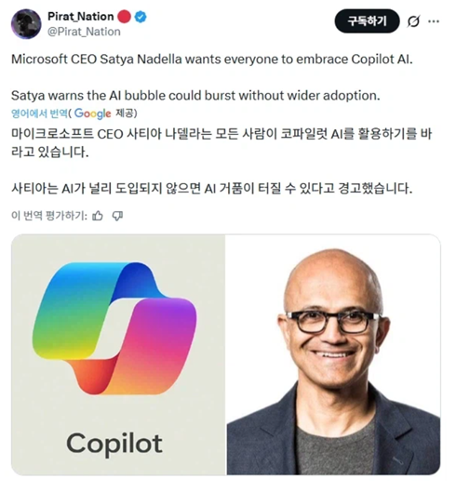Click the Korean translated first paragraph

tap(221, 143)
